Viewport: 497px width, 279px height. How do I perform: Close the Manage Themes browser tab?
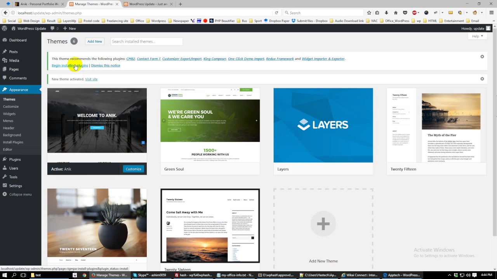[117, 4]
